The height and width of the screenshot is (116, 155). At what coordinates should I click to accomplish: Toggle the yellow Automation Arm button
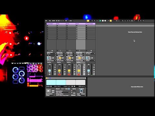pyautogui.click(x=111, y=21)
